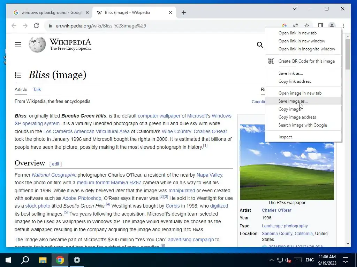Click the QR code icon in context menu

click(x=271, y=61)
